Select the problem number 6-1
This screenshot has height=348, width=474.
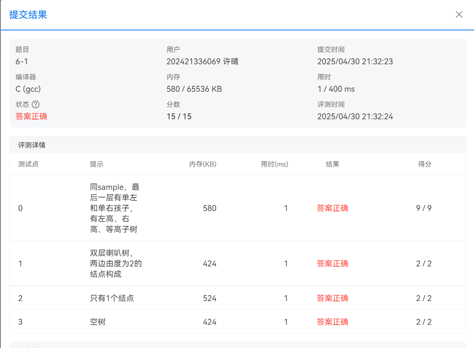pos(22,62)
